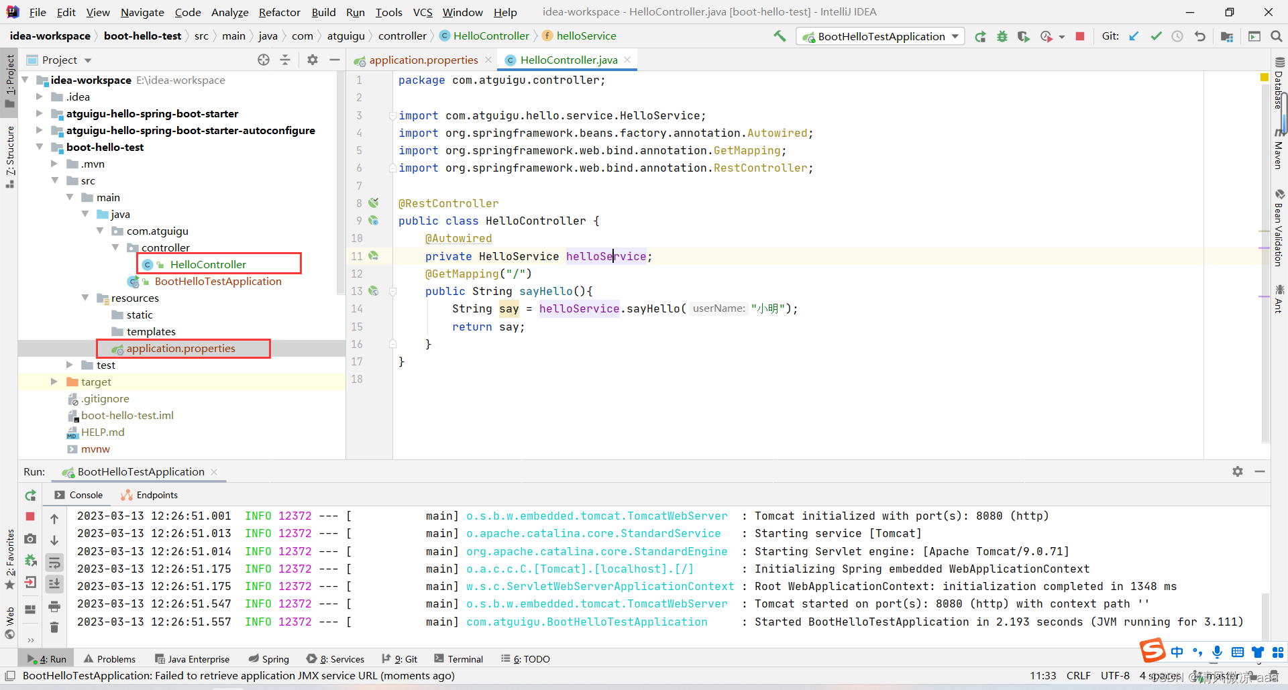This screenshot has height=690, width=1288.
Task: Clear console with trash icon
Action: [54, 628]
